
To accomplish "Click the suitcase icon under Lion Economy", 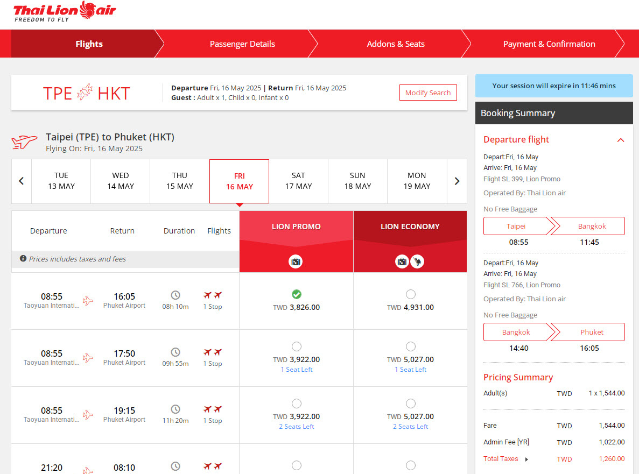I will pyautogui.click(x=402, y=261).
